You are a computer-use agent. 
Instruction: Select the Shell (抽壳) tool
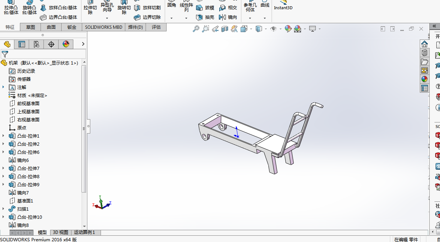[x=205, y=17]
